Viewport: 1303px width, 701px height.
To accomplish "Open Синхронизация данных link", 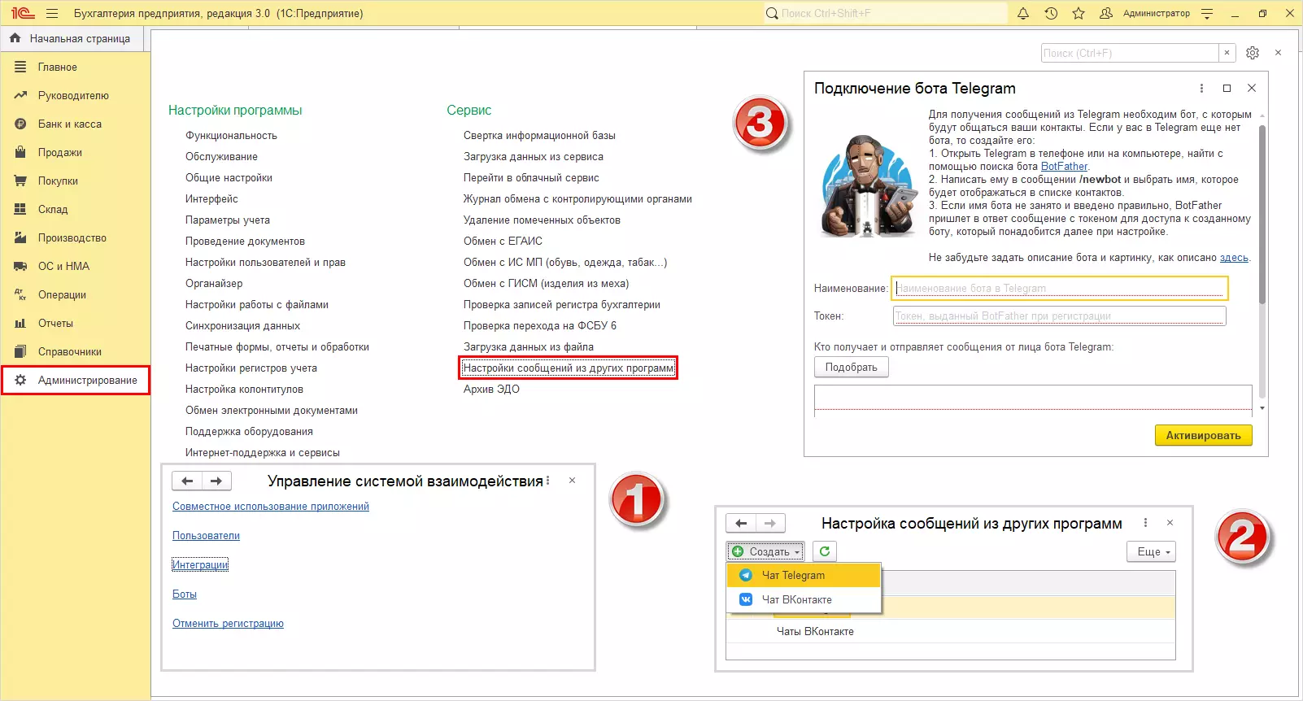I will coord(242,326).
